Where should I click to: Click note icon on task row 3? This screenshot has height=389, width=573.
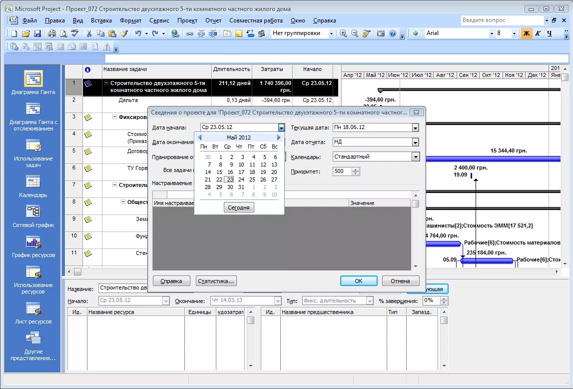88,117
